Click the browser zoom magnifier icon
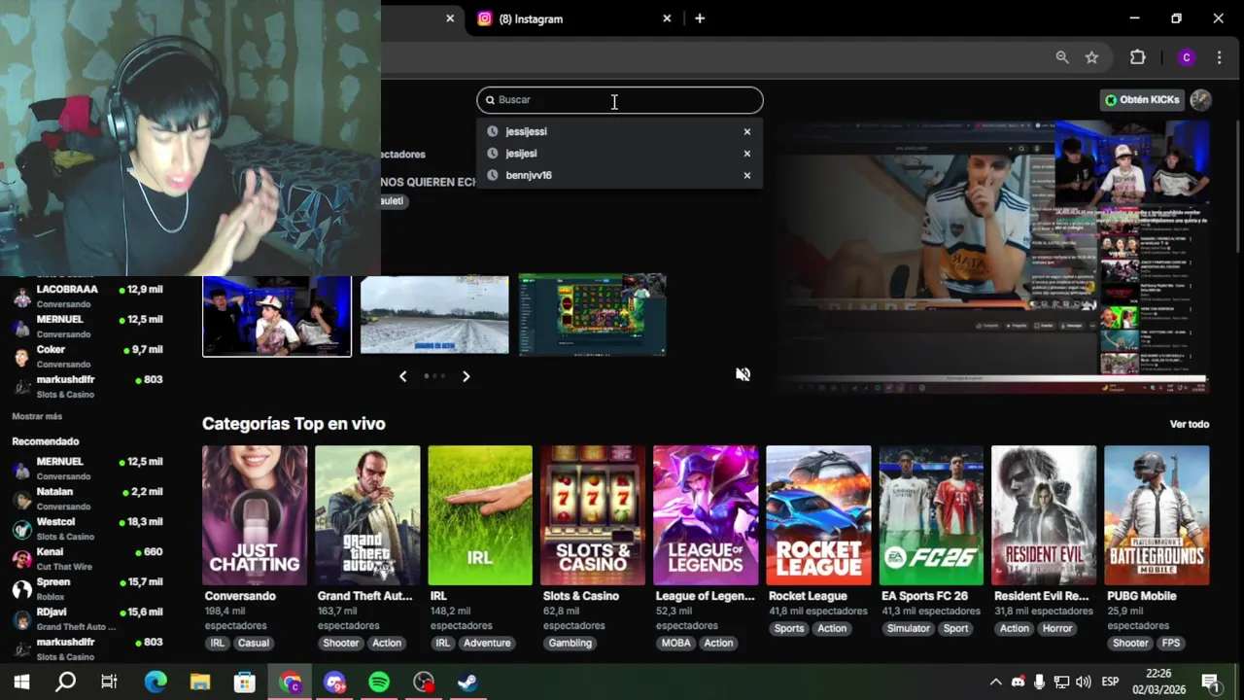1244x700 pixels. [1062, 57]
